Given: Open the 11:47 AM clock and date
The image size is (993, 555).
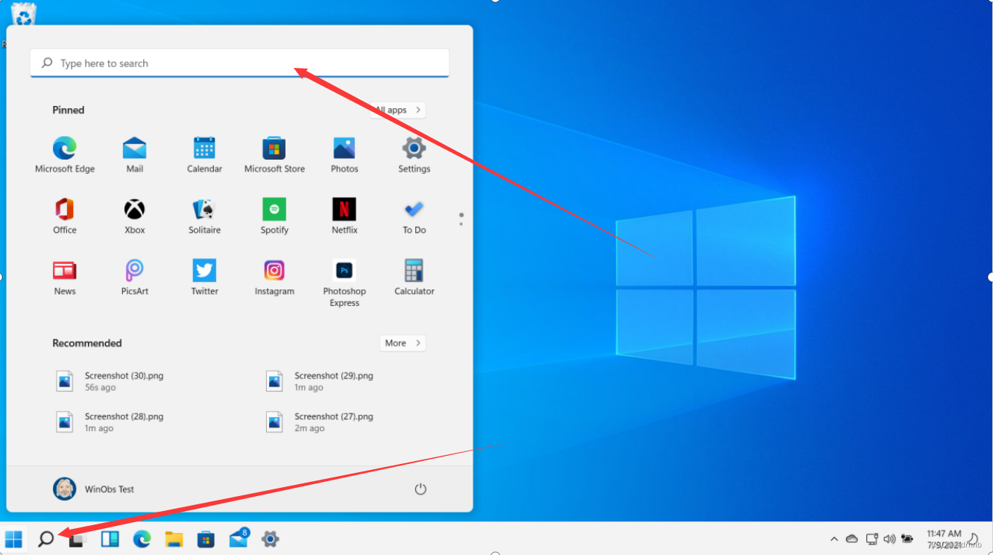Looking at the screenshot, I should [944, 539].
